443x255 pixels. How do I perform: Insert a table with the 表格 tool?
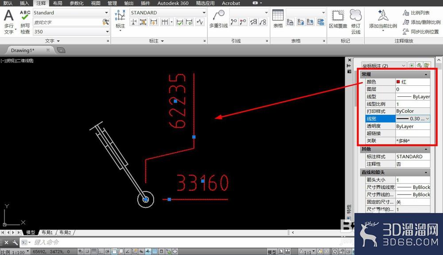click(x=278, y=19)
